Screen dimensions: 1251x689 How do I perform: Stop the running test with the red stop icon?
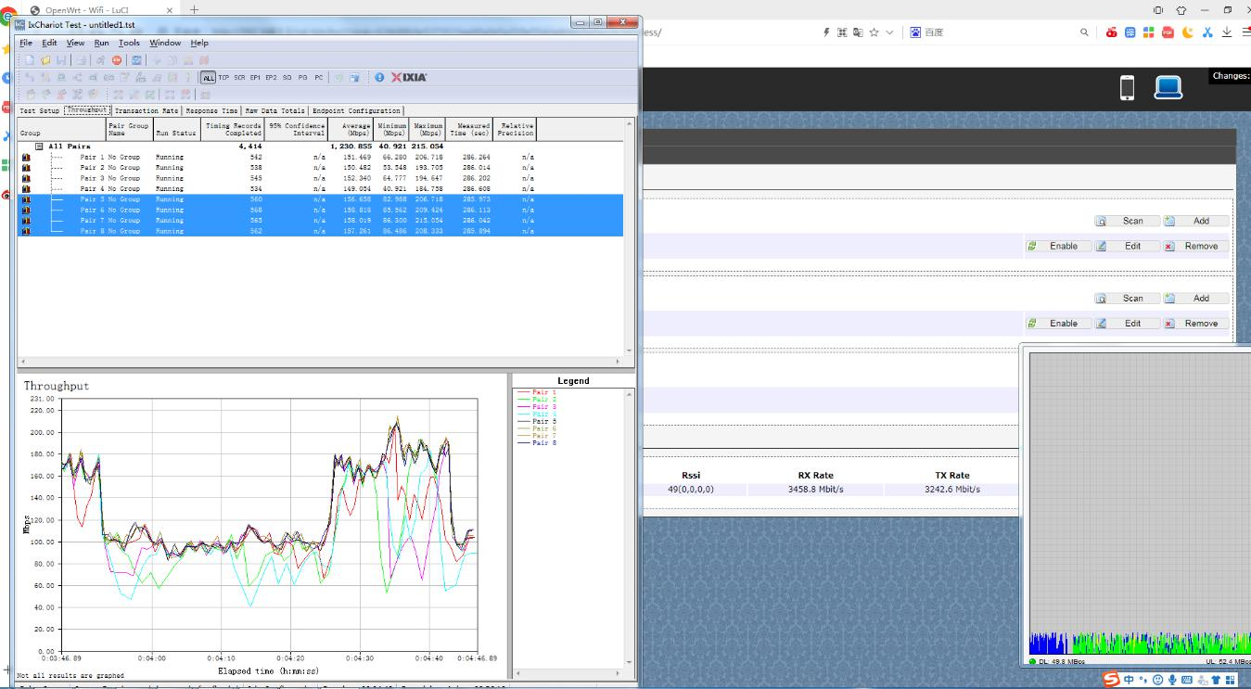click(117, 60)
